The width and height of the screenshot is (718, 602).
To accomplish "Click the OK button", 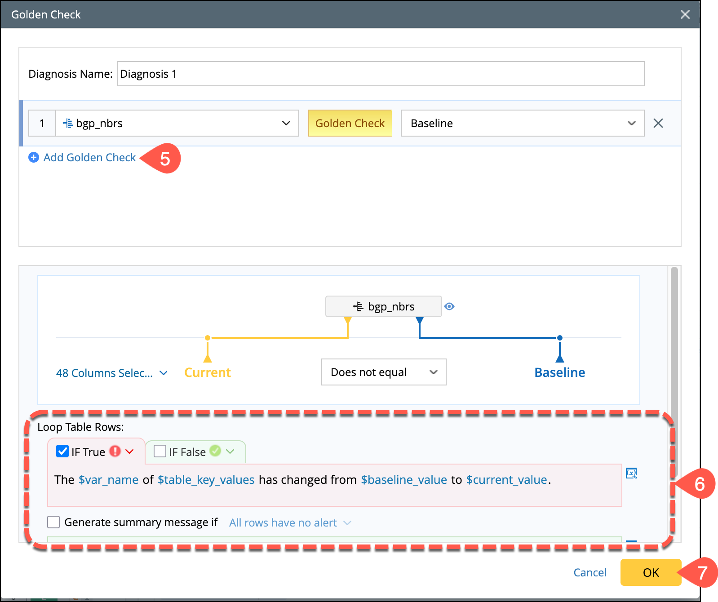I will coord(651,572).
